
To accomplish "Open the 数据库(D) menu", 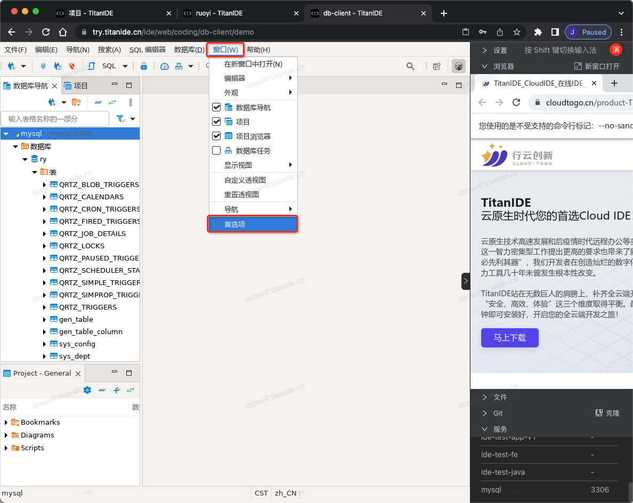I will coord(189,50).
